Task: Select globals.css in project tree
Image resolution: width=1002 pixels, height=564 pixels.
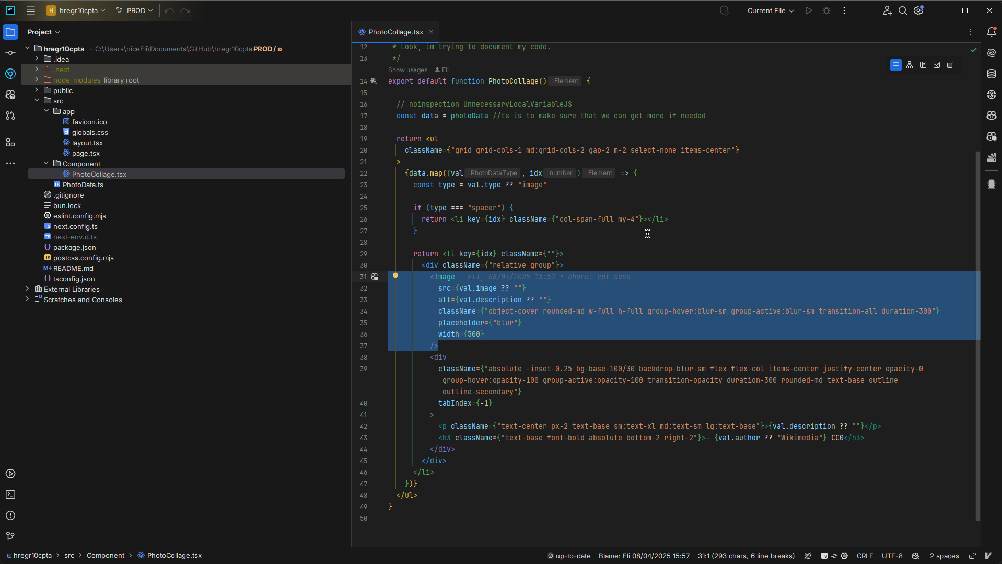Action: (90, 132)
